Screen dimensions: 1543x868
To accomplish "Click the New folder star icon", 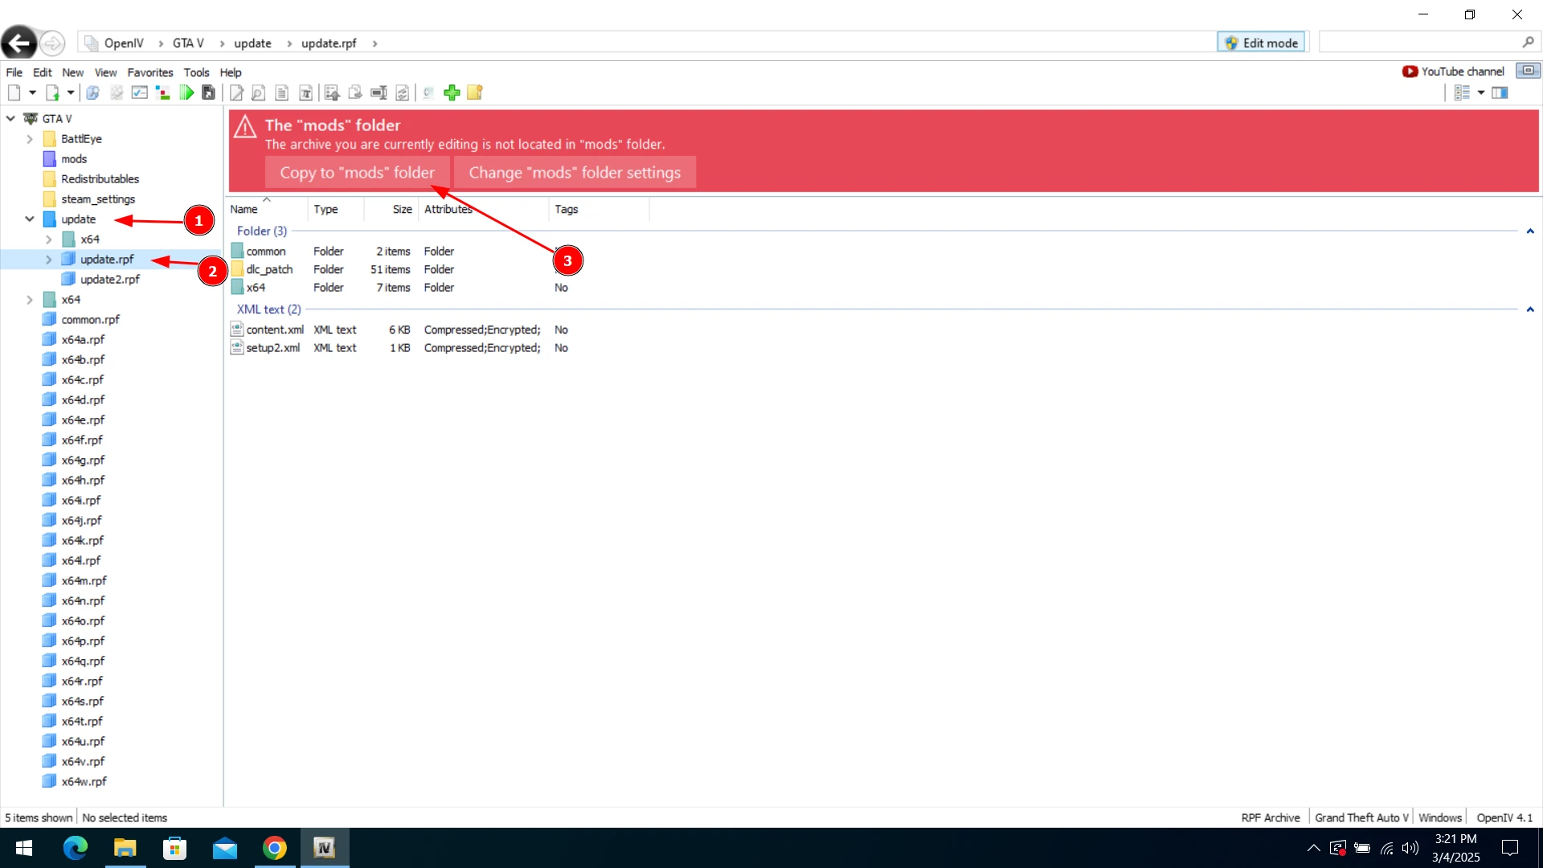I will 475,92.
